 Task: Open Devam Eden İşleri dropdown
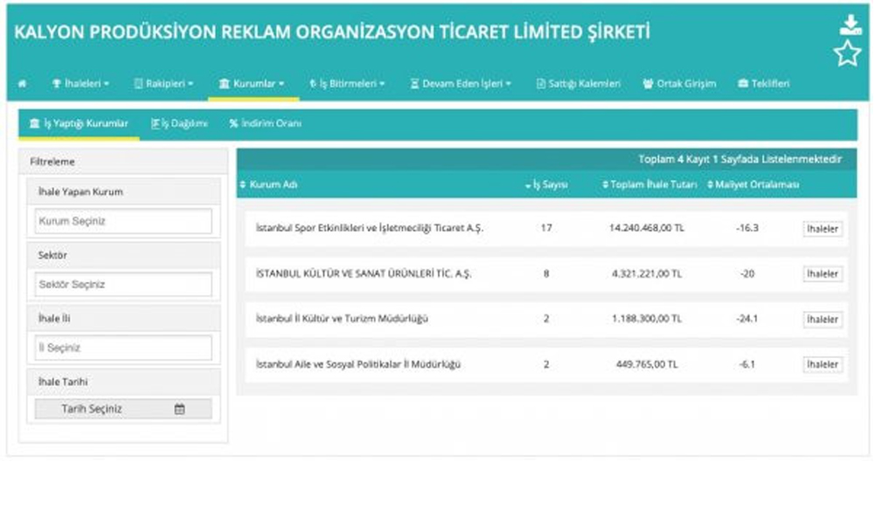coord(461,84)
